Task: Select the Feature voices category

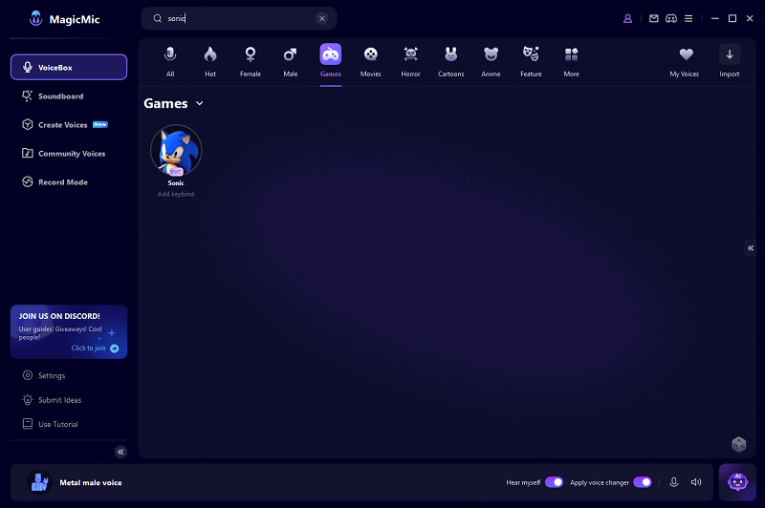Action: pyautogui.click(x=531, y=61)
